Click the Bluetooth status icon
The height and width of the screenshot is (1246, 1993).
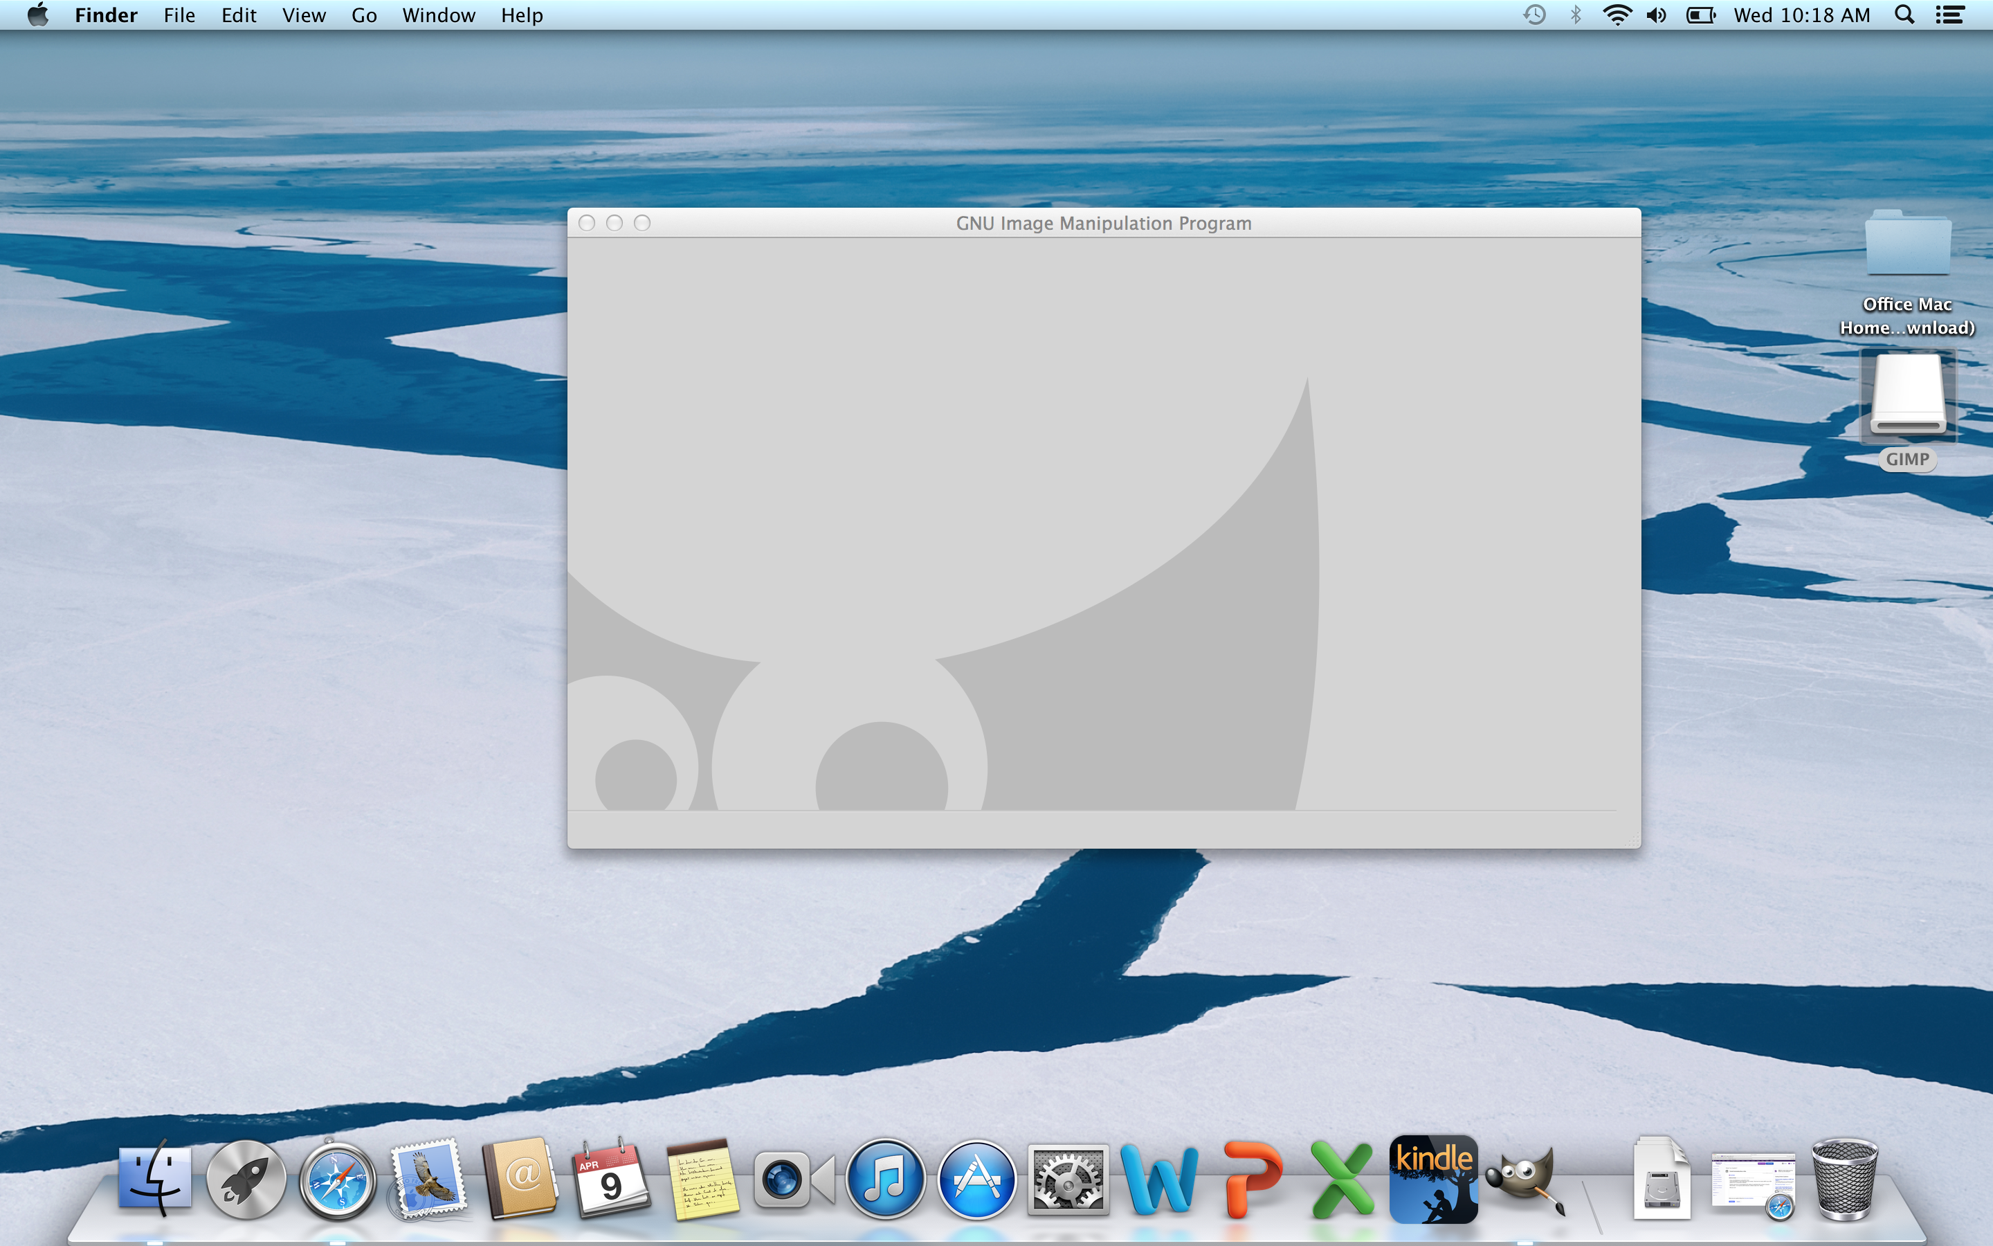(1576, 15)
